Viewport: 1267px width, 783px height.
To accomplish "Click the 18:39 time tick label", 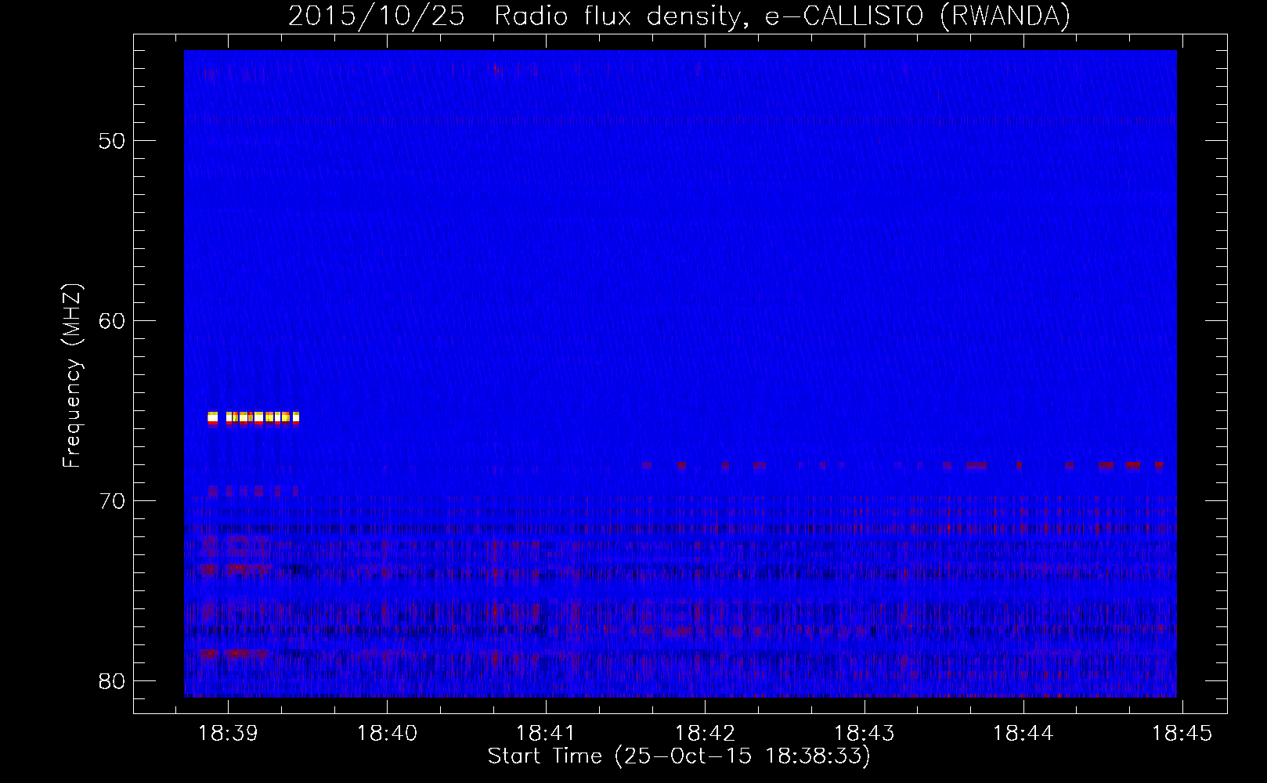I will point(228,733).
